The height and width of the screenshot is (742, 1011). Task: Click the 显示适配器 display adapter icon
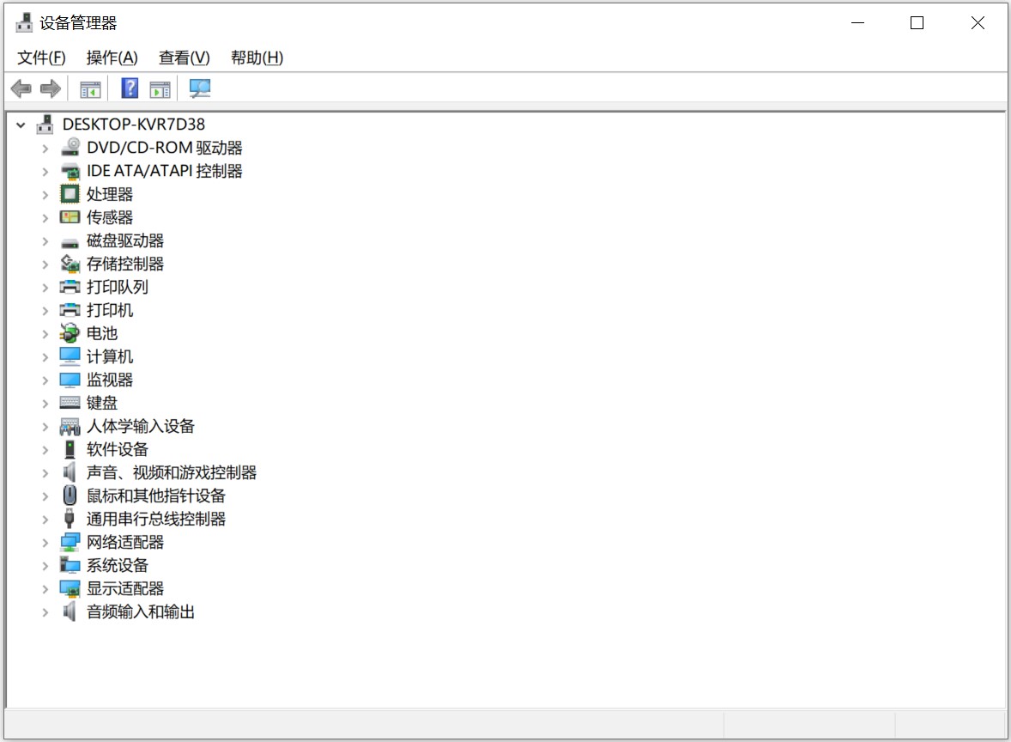(70, 588)
